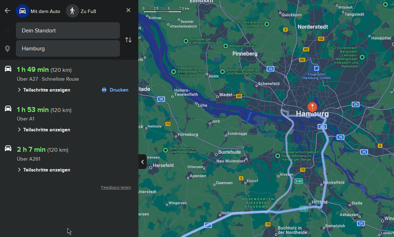Screen dimensions: 394x237
Task: Click the Hollern-Twielenfleth label
Action: coord(186,92)
